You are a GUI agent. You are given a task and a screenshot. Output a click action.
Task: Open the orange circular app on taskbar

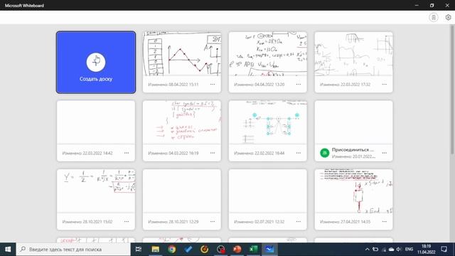click(204, 250)
